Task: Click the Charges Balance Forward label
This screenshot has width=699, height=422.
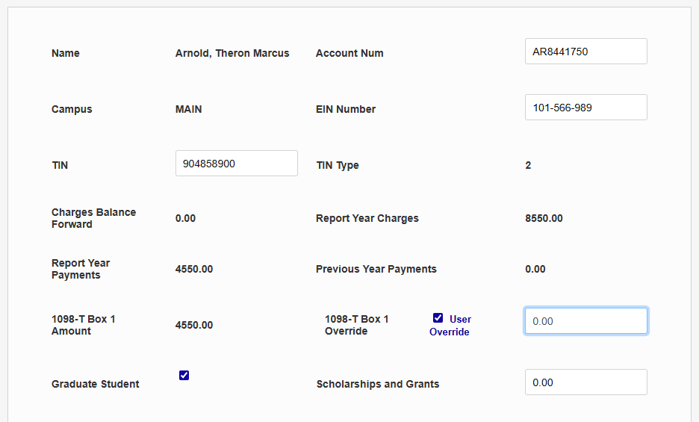Action: pos(93,218)
